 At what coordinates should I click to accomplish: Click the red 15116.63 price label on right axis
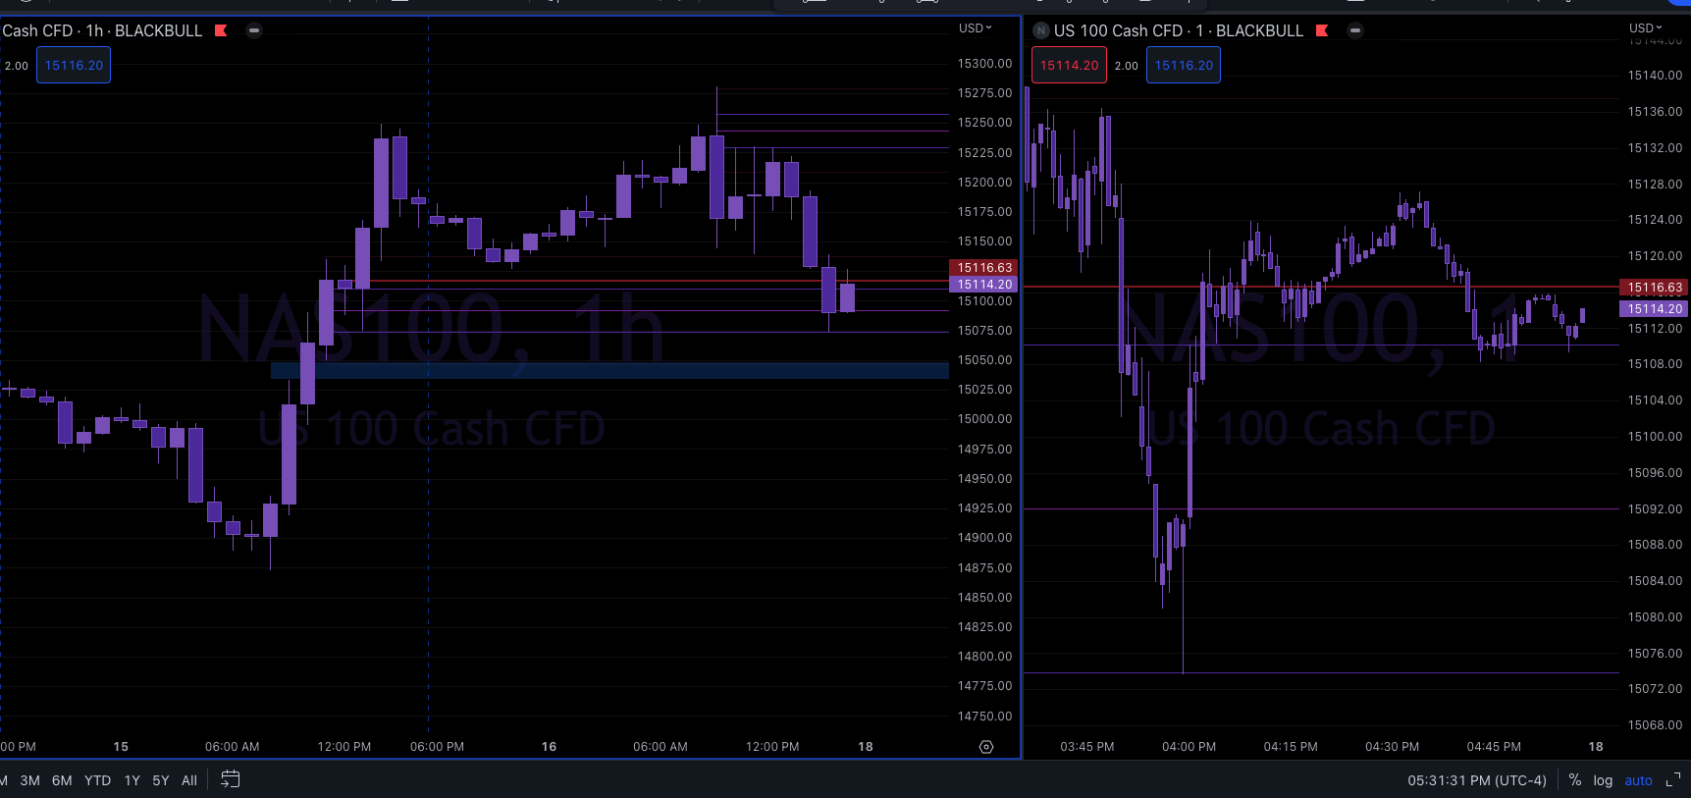click(x=1655, y=288)
